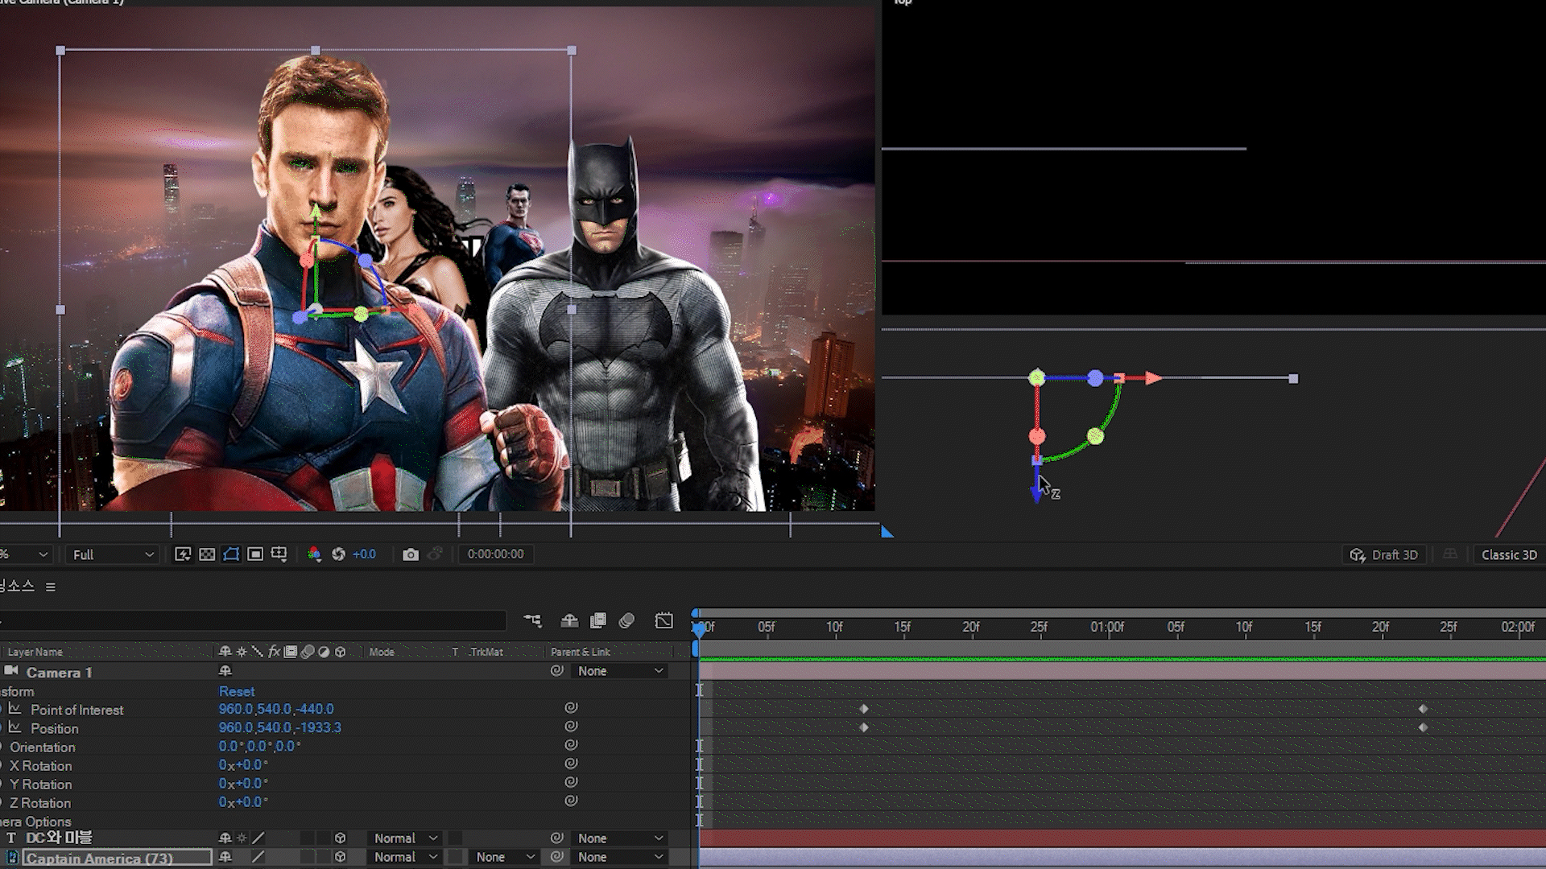Click the Fast Previews icon

pos(183,554)
